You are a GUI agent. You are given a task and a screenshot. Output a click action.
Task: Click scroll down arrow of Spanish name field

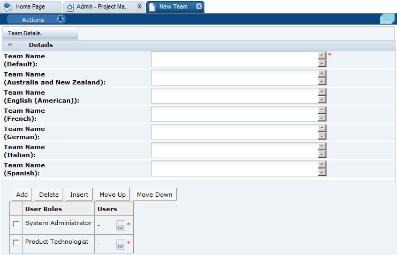[322, 173]
